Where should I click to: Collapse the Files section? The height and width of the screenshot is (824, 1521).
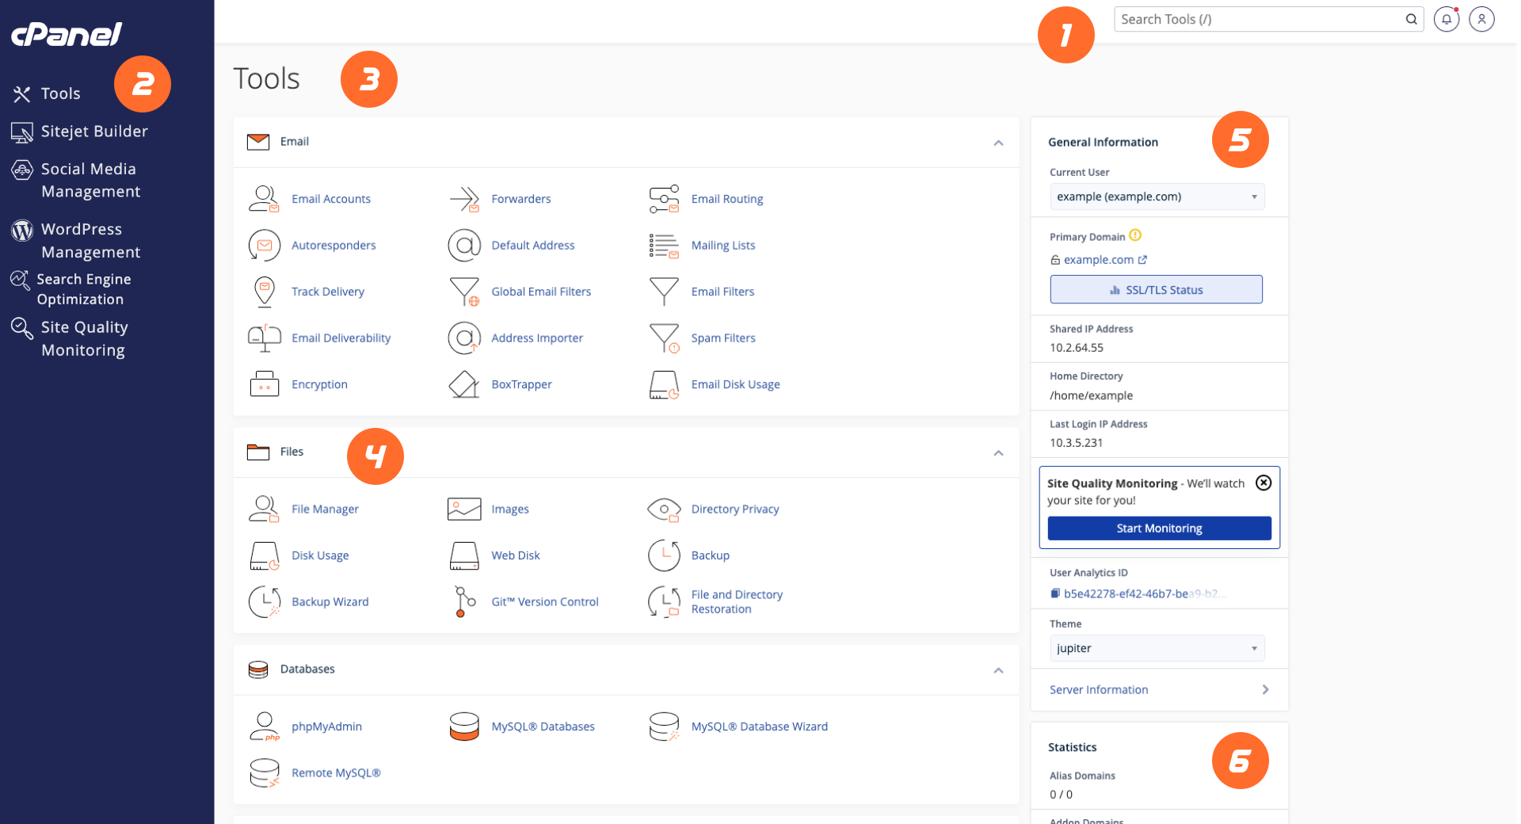click(x=998, y=452)
